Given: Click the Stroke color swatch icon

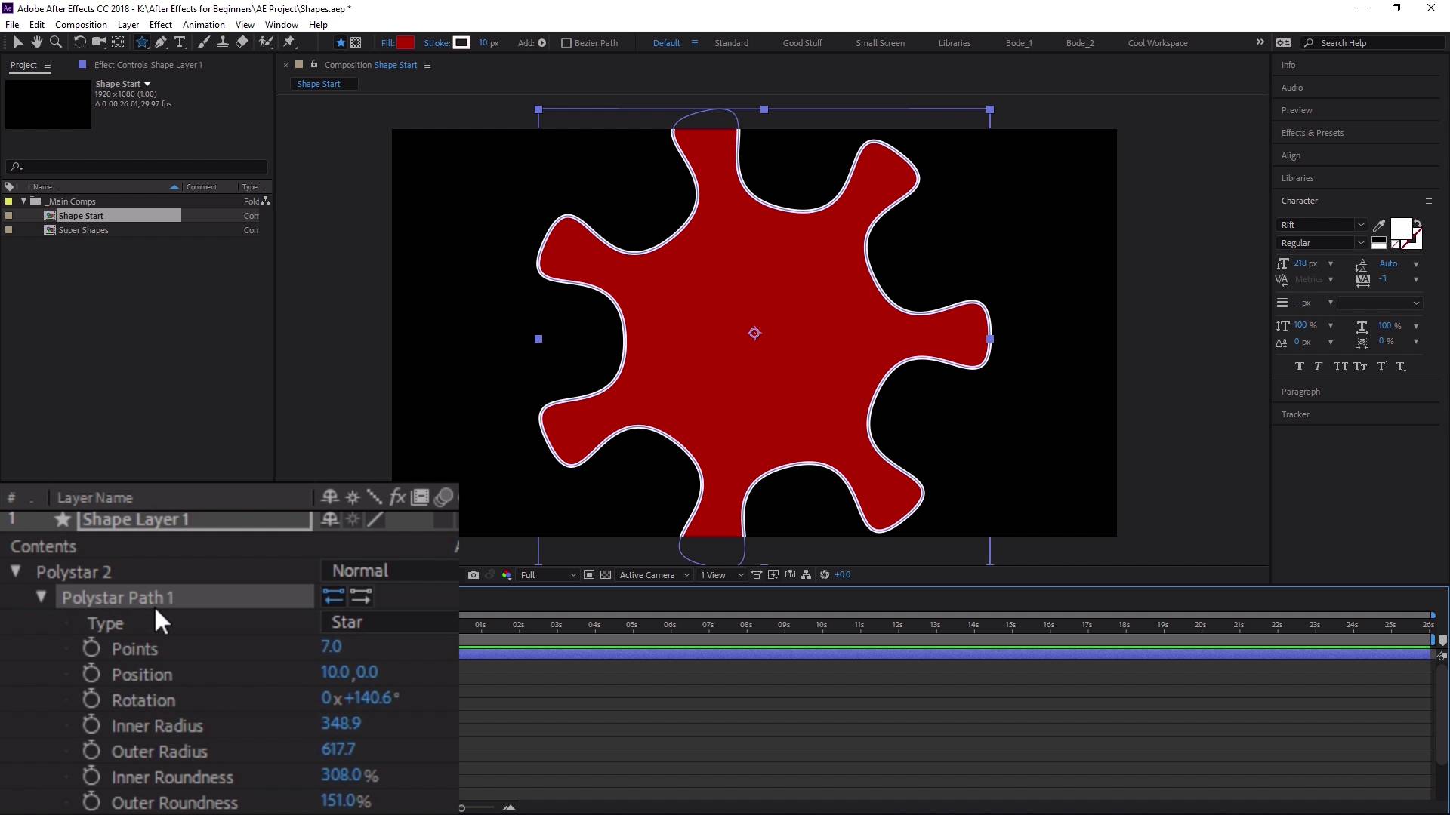Looking at the screenshot, I should tap(461, 42).
